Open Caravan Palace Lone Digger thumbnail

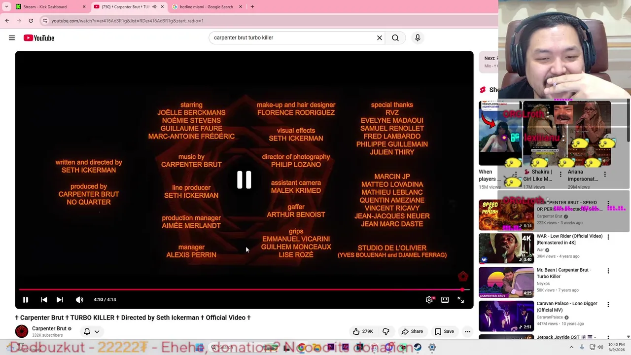tap(506, 316)
